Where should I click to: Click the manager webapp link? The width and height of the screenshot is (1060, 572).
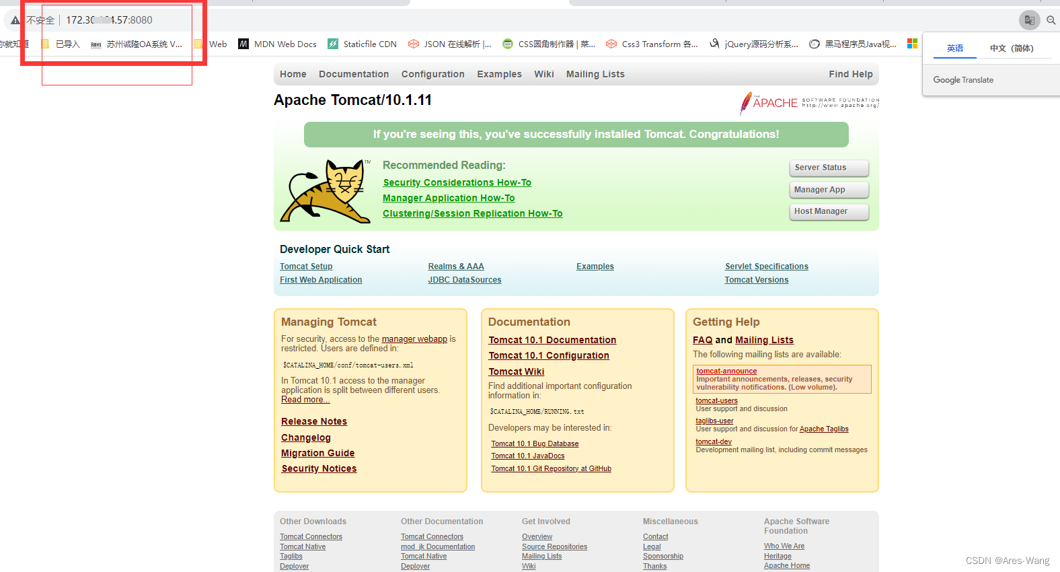pos(414,339)
